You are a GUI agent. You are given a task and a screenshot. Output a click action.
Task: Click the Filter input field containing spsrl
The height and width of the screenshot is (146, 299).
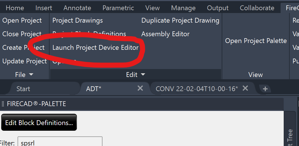tap(60, 142)
